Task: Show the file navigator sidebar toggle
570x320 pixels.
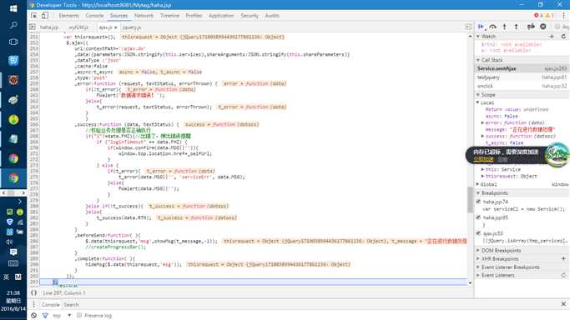Action: tap(33, 27)
